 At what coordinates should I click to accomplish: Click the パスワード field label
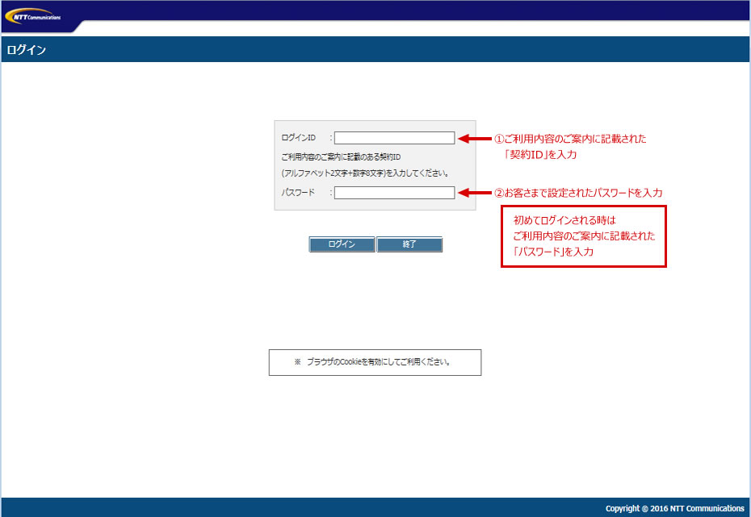298,193
